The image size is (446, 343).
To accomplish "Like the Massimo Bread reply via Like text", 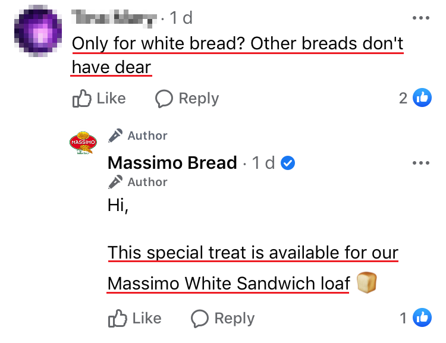I will (x=147, y=319).
